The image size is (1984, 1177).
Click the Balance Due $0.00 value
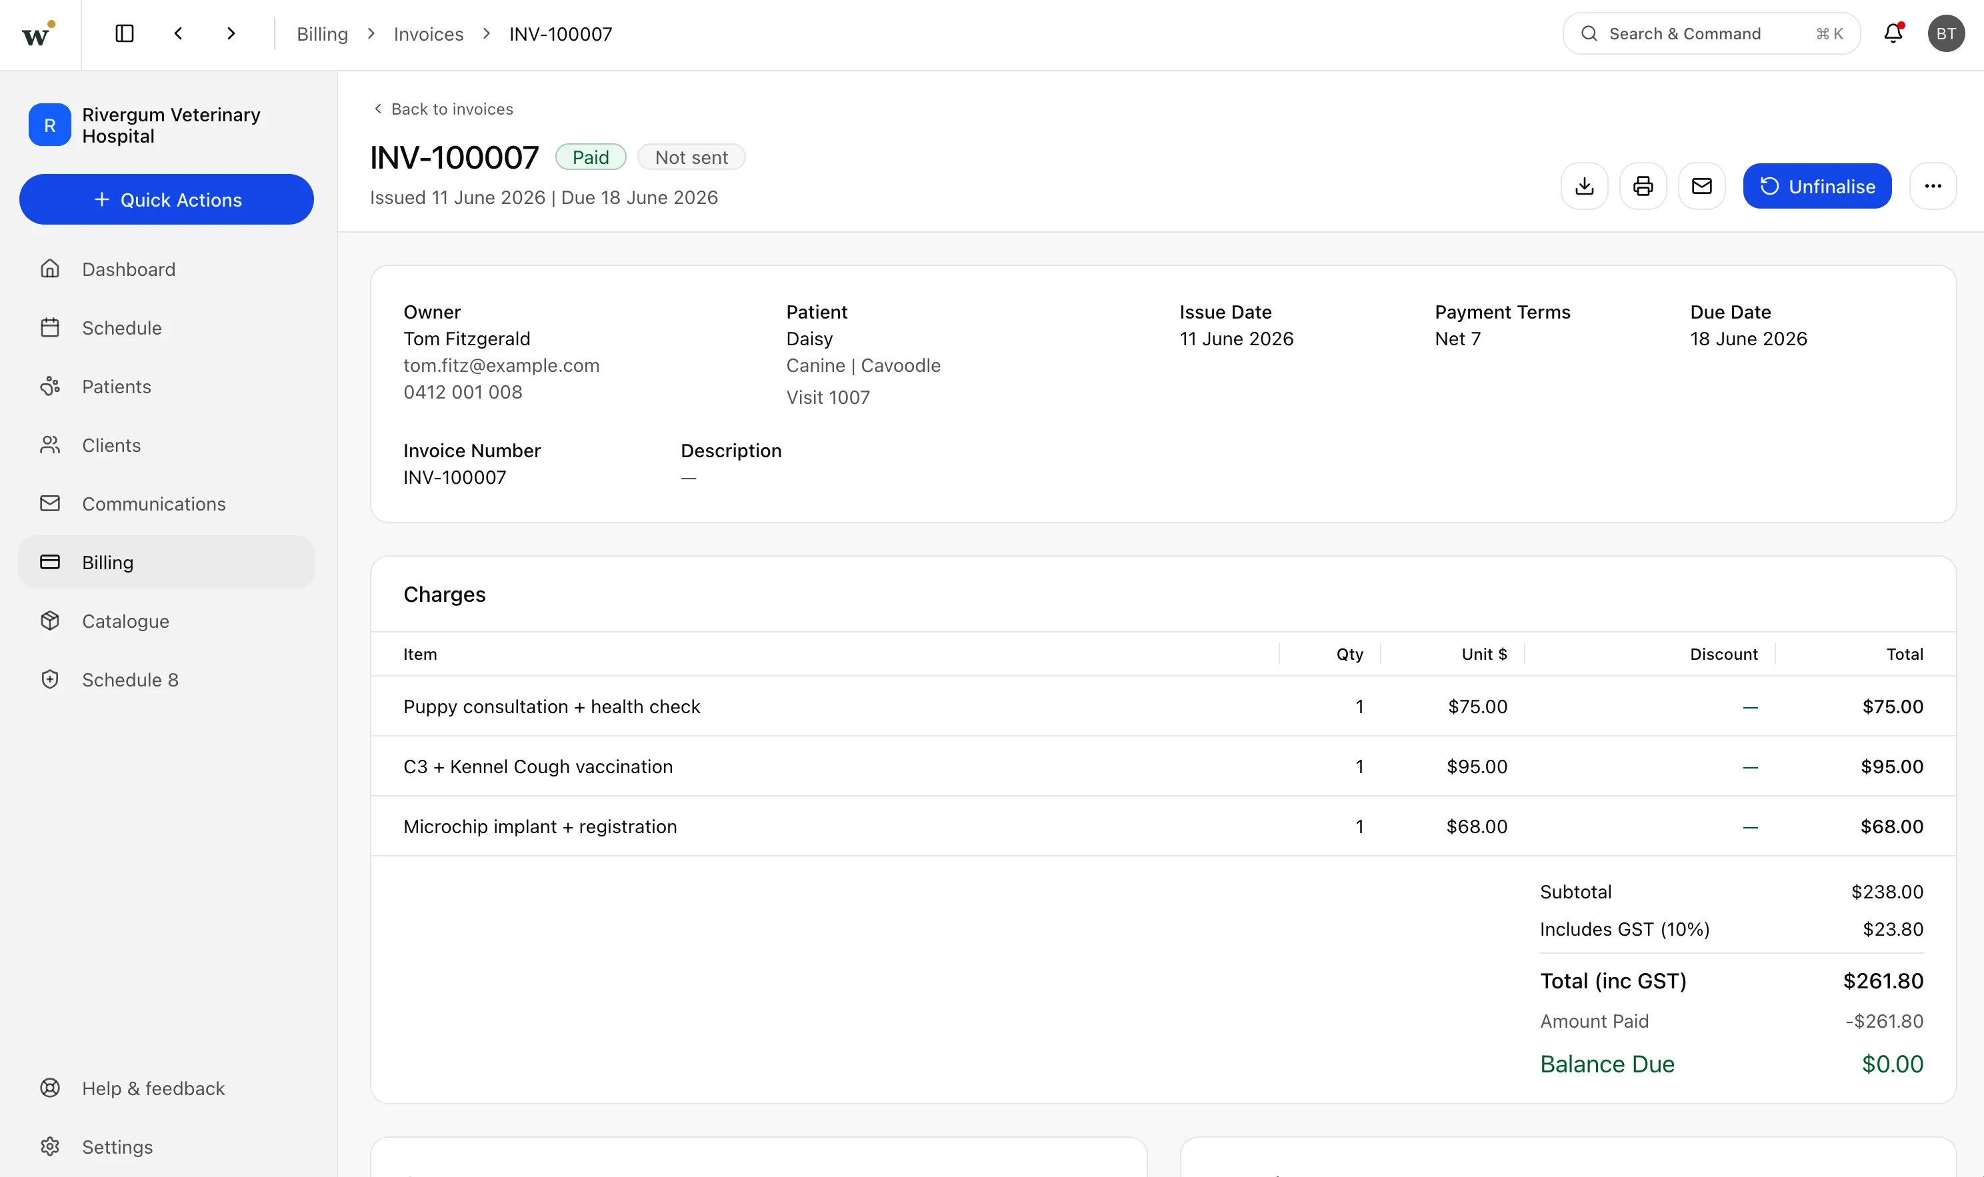[x=1892, y=1064]
